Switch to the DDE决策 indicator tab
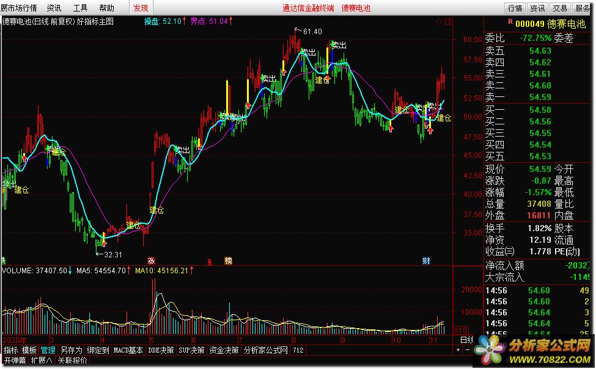Image resolution: width=596 pixels, height=369 pixels. (x=161, y=350)
